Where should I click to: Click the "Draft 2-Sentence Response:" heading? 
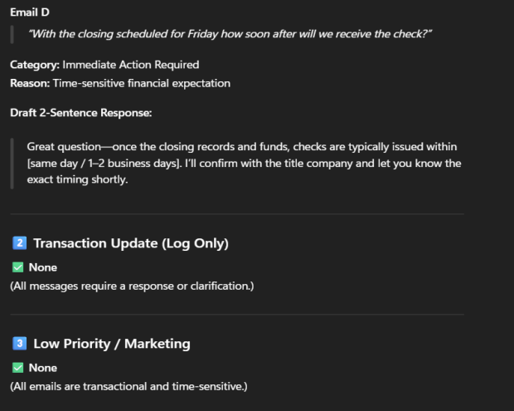(80, 112)
